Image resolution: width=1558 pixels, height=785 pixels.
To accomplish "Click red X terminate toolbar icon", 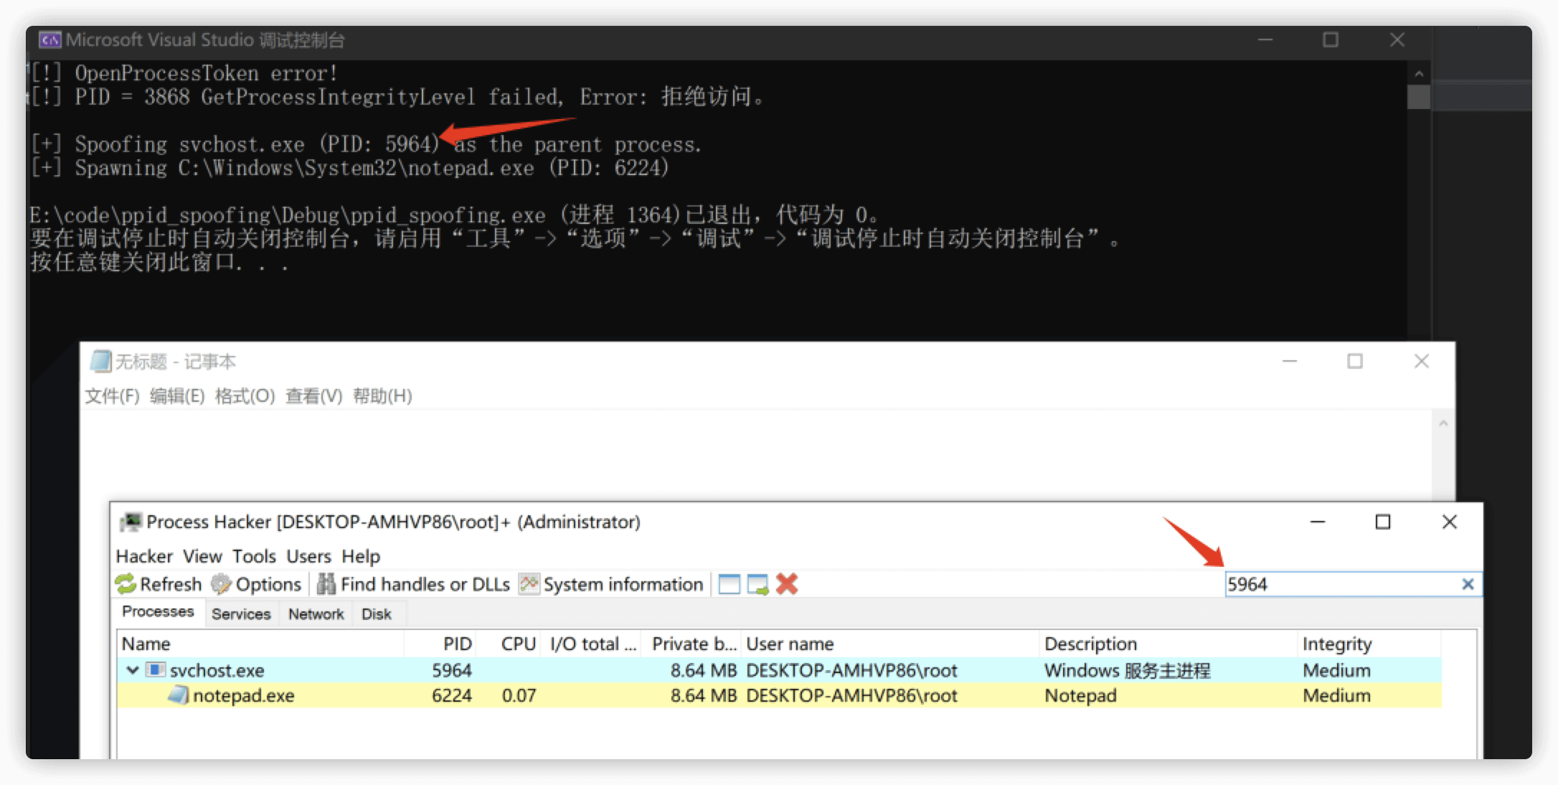I will tap(787, 584).
